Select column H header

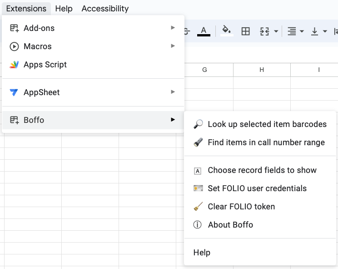click(262, 70)
